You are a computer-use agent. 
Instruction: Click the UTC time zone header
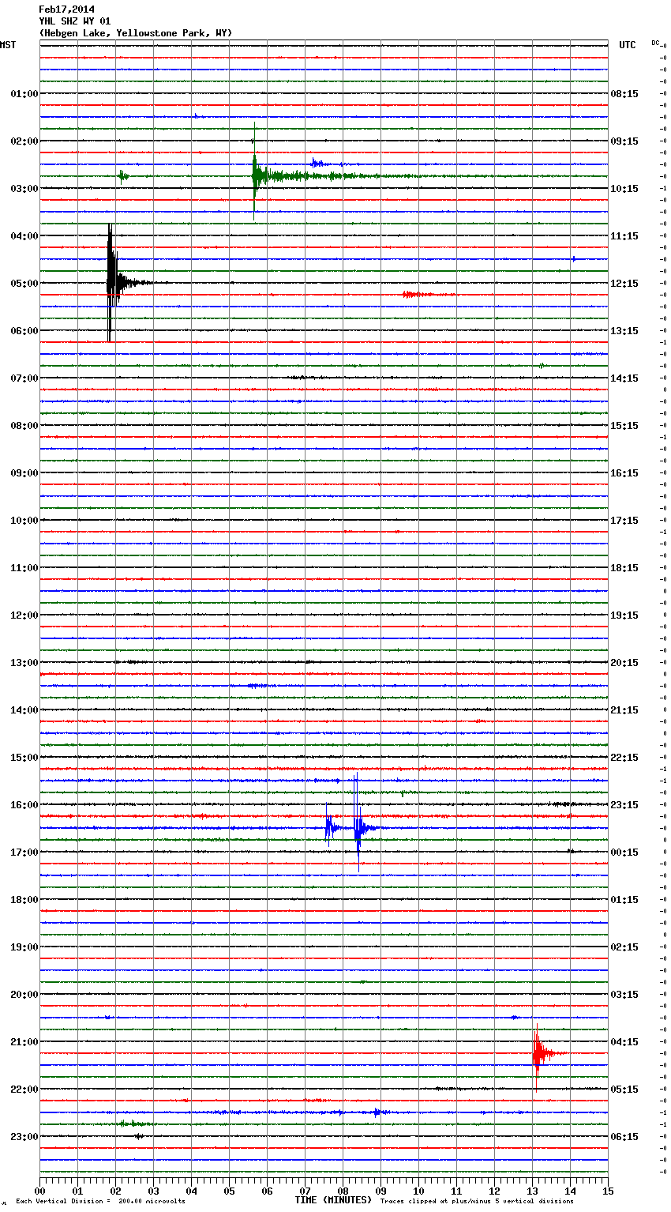pos(627,45)
